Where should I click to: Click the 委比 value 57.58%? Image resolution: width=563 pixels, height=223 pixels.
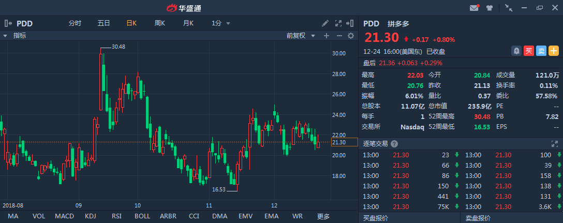547,96
